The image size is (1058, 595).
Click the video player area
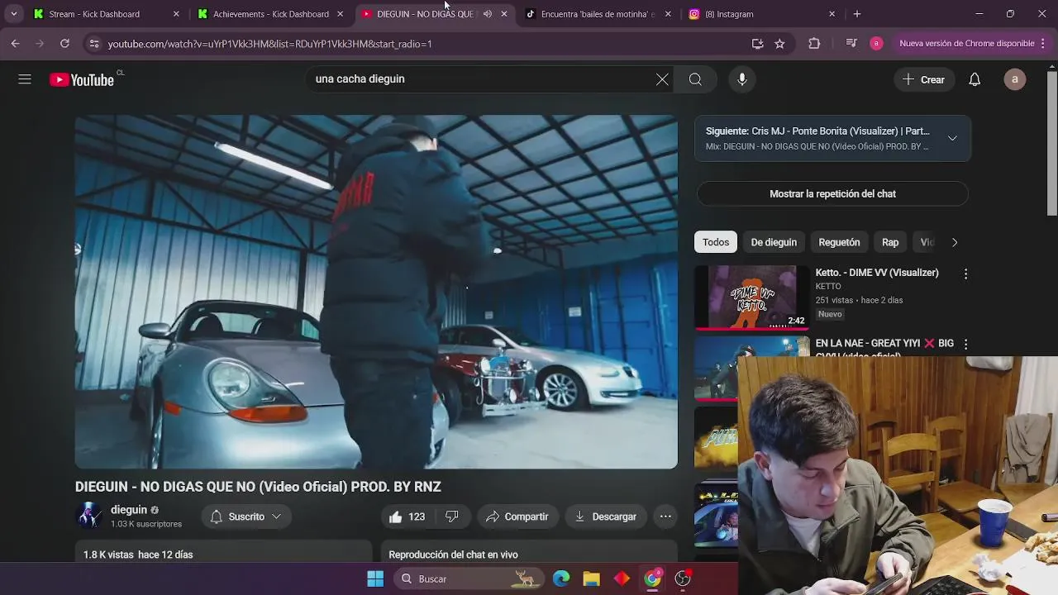click(376, 292)
